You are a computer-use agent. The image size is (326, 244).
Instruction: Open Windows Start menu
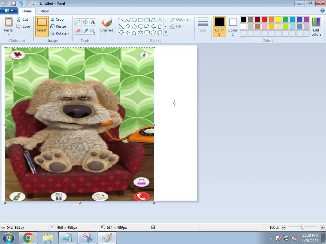(x=9, y=238)
